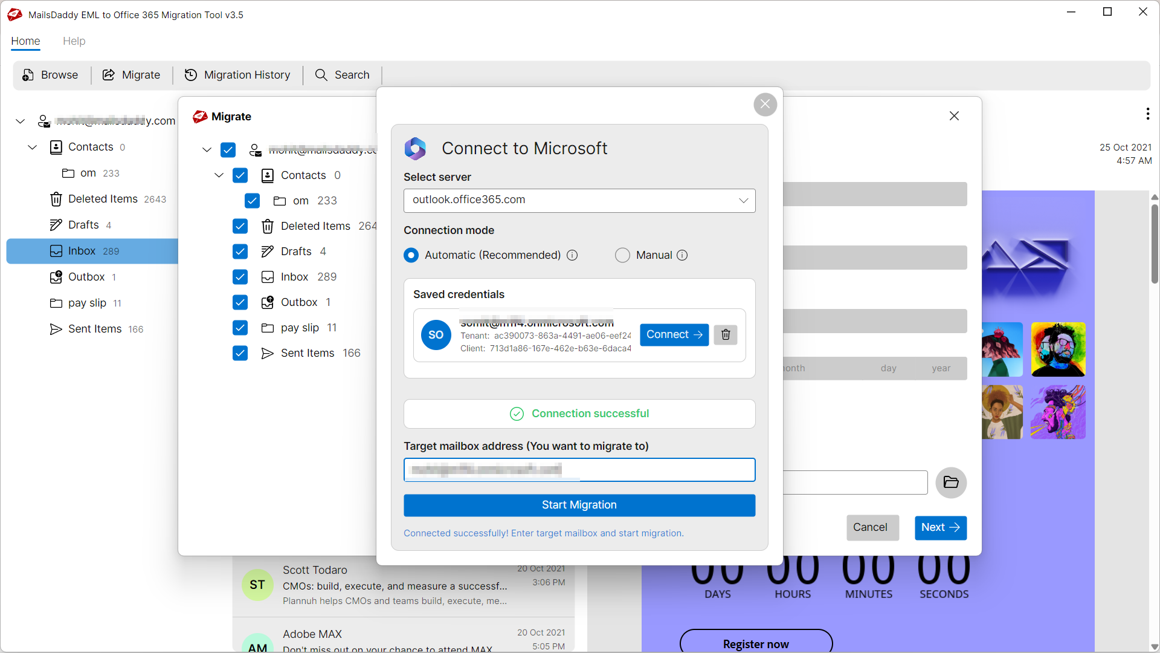Click the Cancel button in Migrate window

tap(872, 527)
